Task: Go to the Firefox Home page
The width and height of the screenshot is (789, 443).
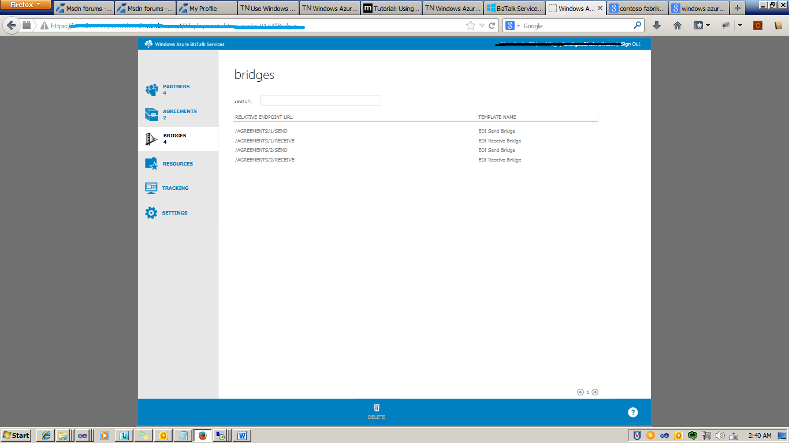Action: (678, 25)
